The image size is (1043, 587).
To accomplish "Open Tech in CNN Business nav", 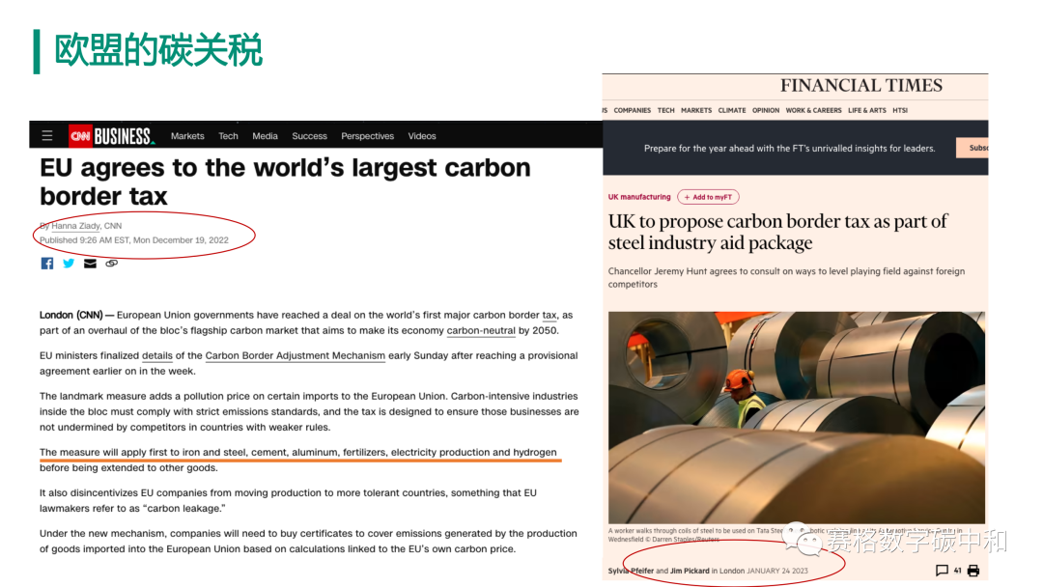I will [228, 135].
